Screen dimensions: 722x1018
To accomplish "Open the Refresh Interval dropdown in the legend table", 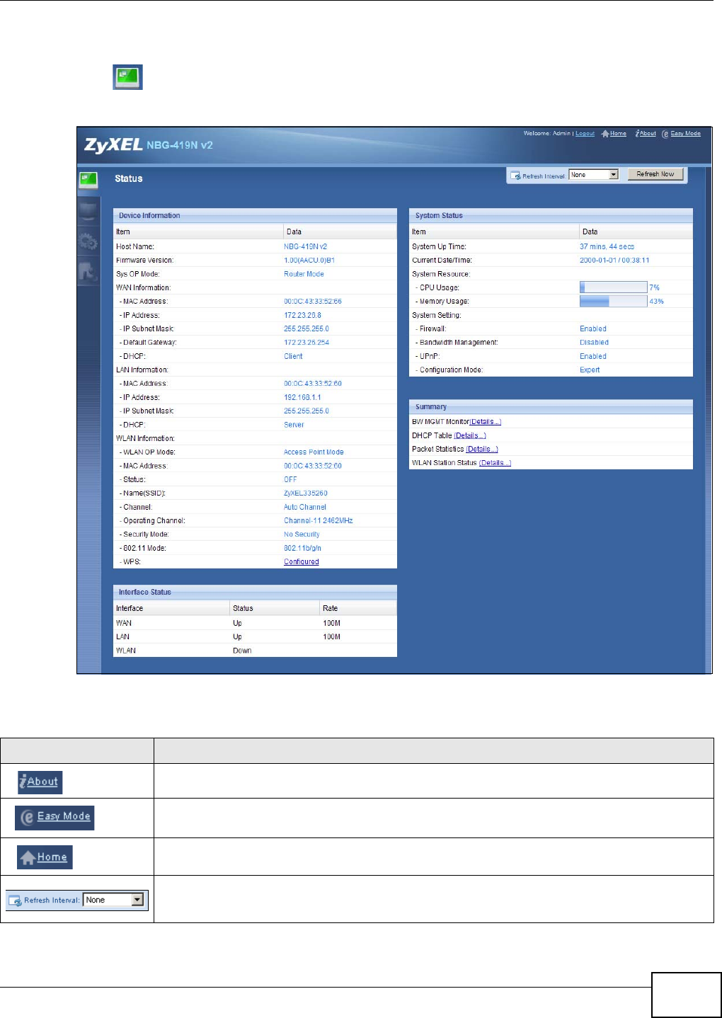I will click(114, 900).
